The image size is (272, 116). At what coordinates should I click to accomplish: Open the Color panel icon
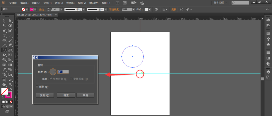coord(268,20)
